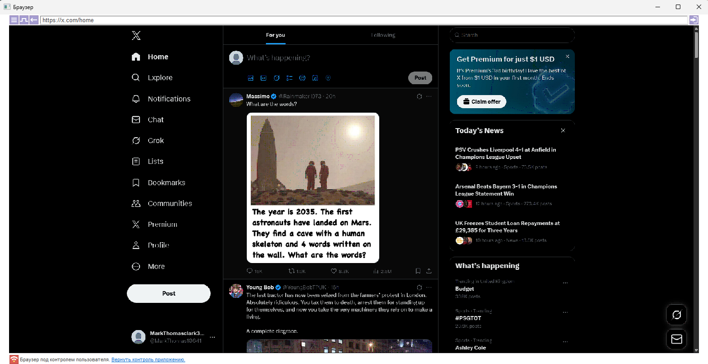708x364 pixels.
Task: Click the Claim offer button
Action: coord(482,102)
